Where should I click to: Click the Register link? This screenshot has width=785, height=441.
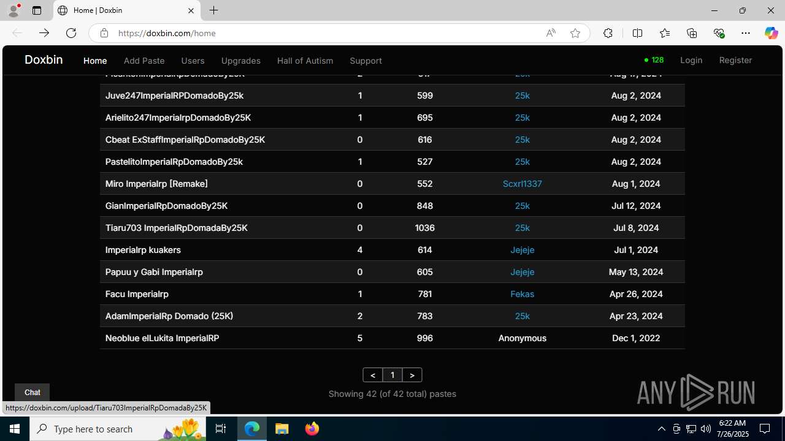pyautogui.click(x=735, y=60)
